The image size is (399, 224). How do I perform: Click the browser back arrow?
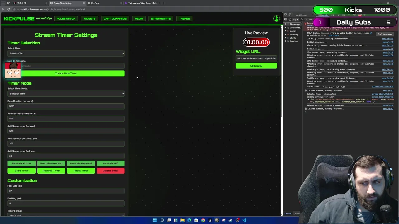3,9
